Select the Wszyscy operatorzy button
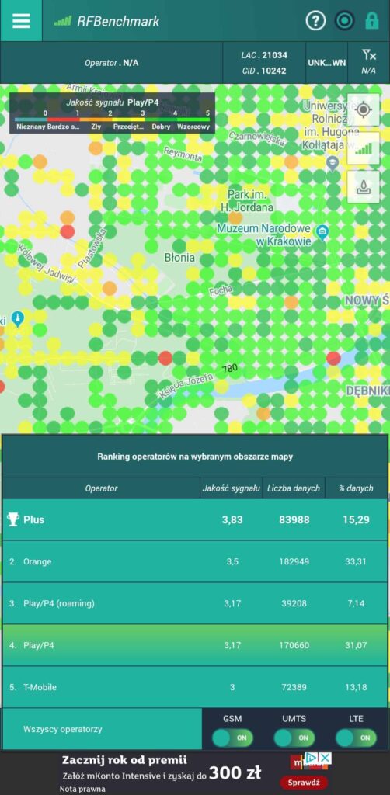 [103, 729]
